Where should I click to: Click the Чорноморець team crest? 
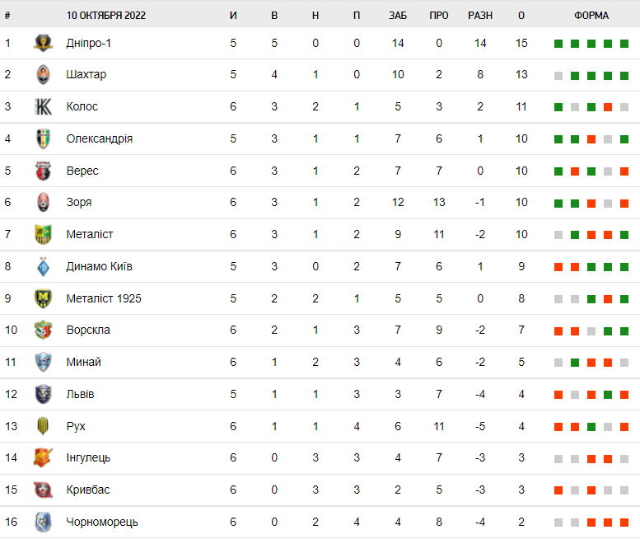pyautogui.click(x=44, y=522)
